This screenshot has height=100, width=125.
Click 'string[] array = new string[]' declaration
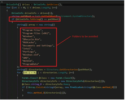pos(36,25)
